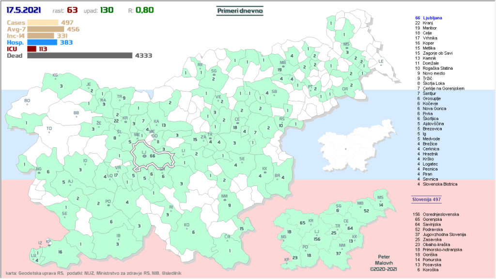496x279 pixels.
Task: Click the light orange Cases bar
Action: point(43,22)
